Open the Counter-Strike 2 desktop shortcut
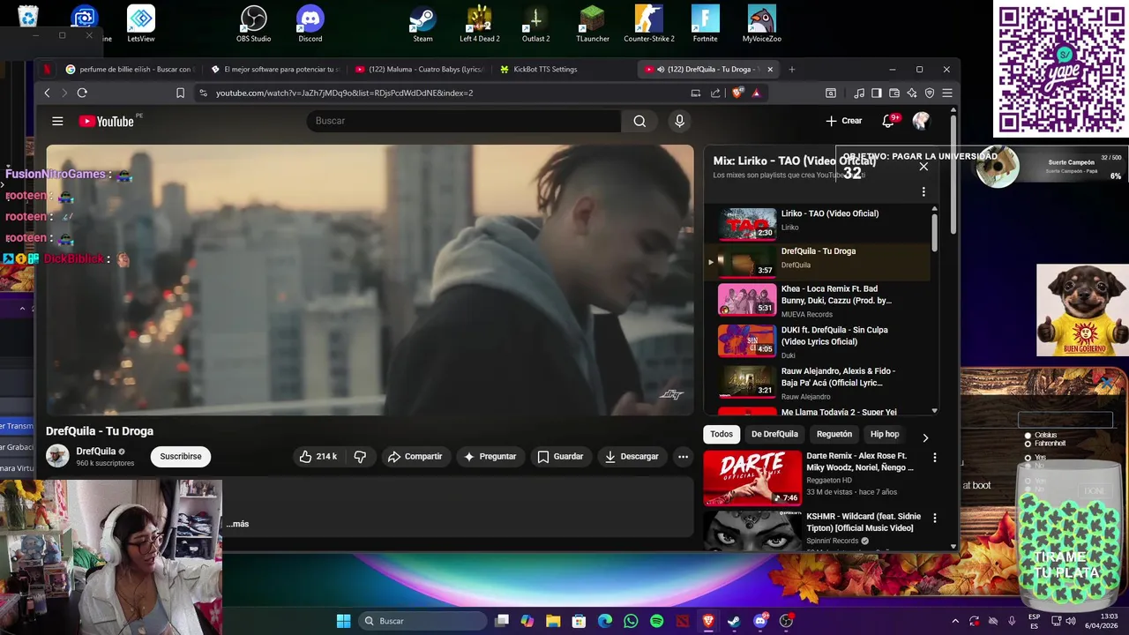1129x635 pixels. (x=648, y=24)
